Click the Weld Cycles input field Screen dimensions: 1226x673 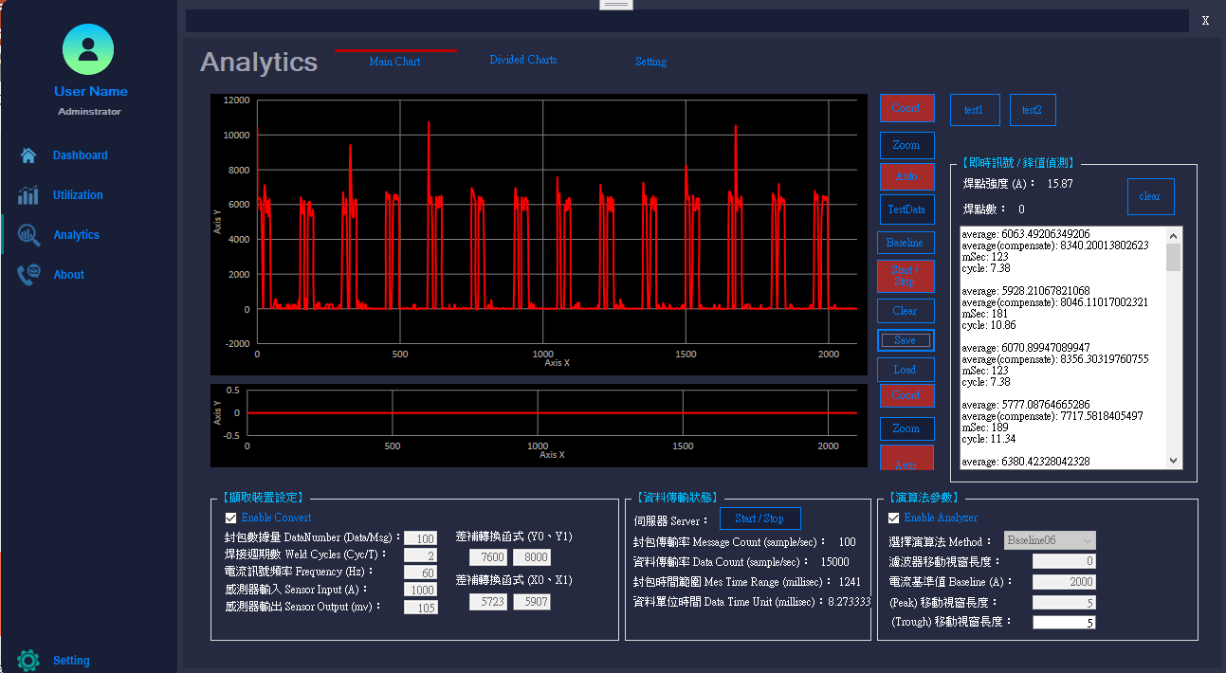420,555
